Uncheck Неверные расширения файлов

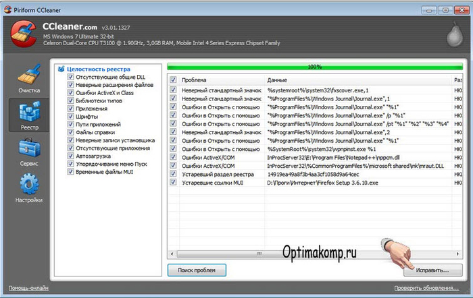point(70,84)
